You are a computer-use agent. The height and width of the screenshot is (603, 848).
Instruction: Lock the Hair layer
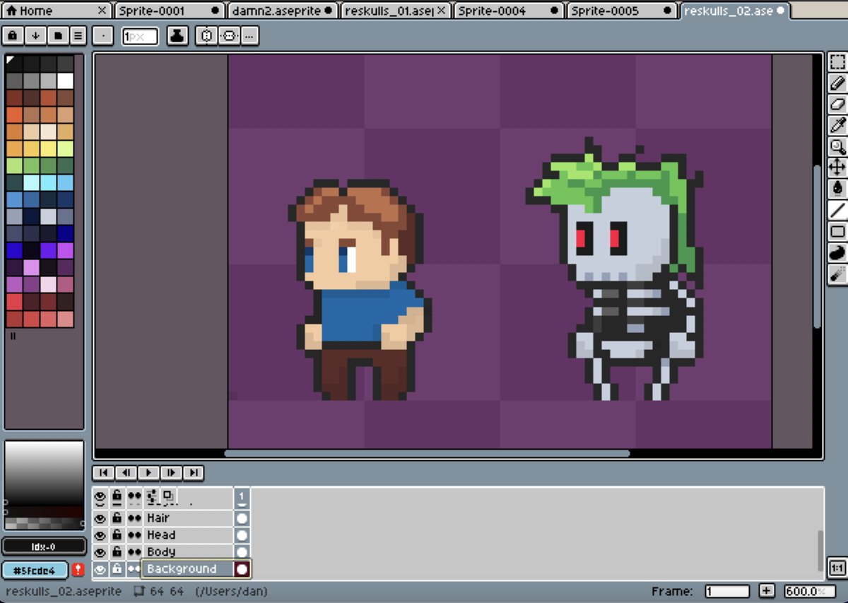click(x=117, y=518)
